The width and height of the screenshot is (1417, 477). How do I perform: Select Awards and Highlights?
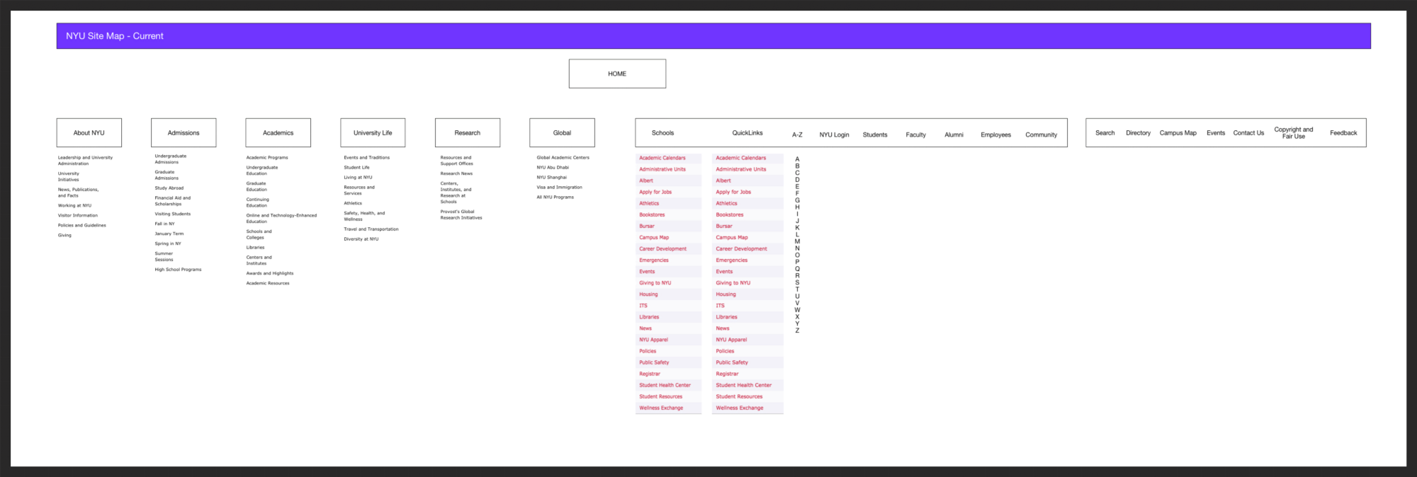coord(270,273)
